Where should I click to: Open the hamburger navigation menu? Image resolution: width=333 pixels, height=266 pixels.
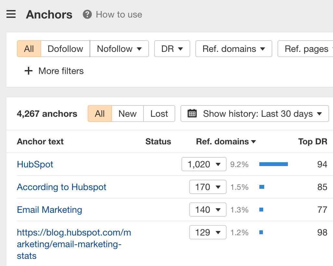pos(11,14)
